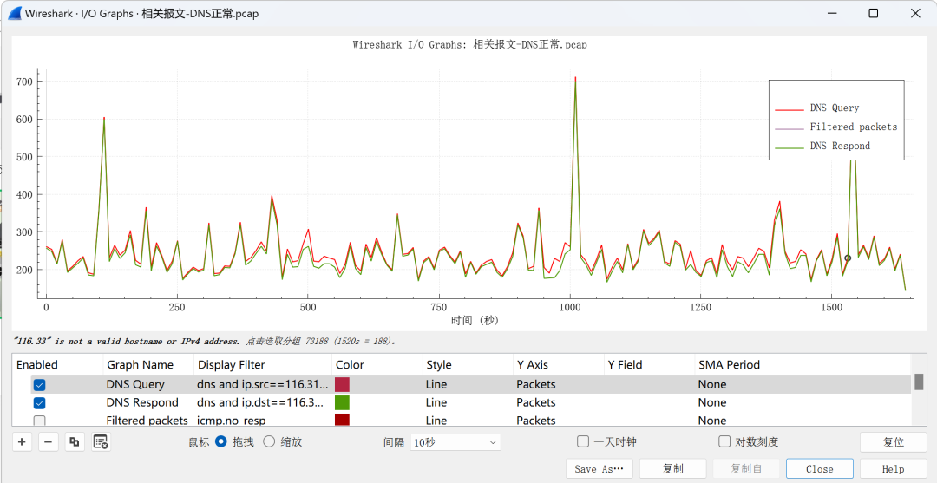Open the 间隔 interval dropdown
The height and width of the screenshot is (483, 937).
455,442
